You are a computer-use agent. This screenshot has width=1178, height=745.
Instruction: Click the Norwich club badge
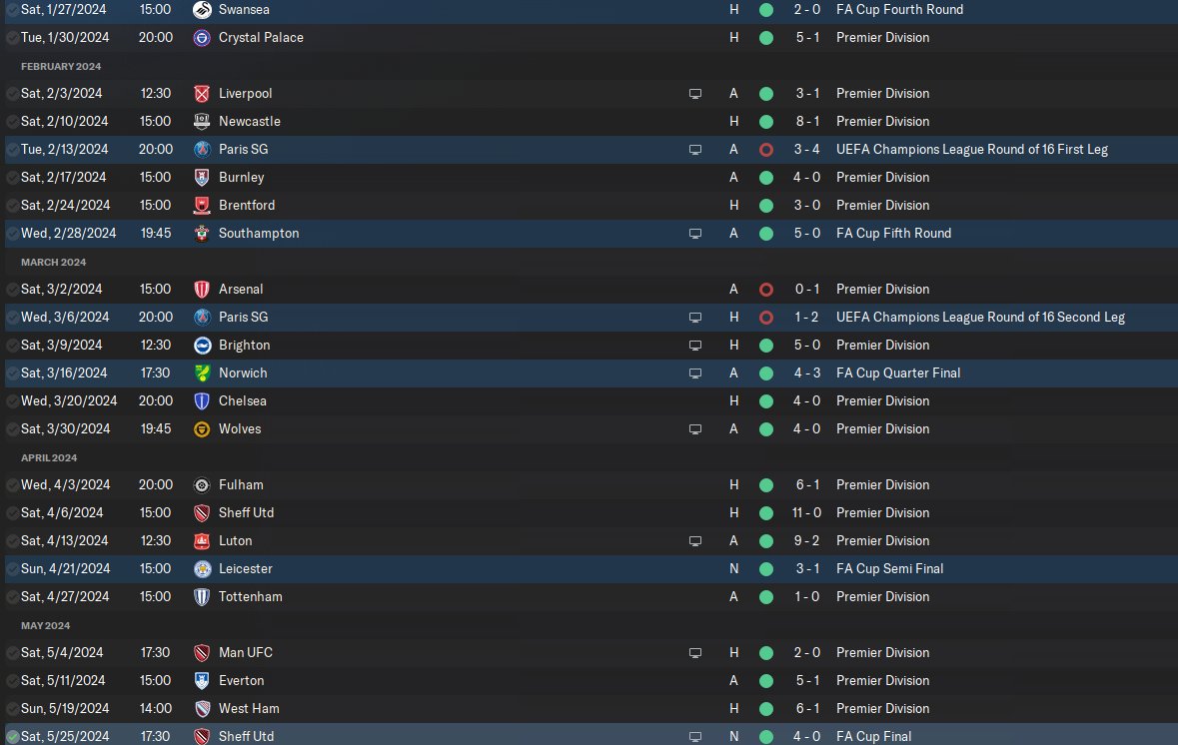(x=202, y=373)
